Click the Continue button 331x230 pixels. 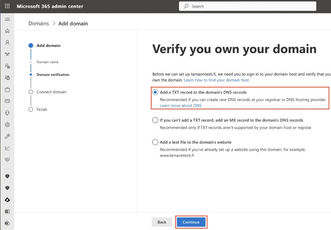pos(191,222)
